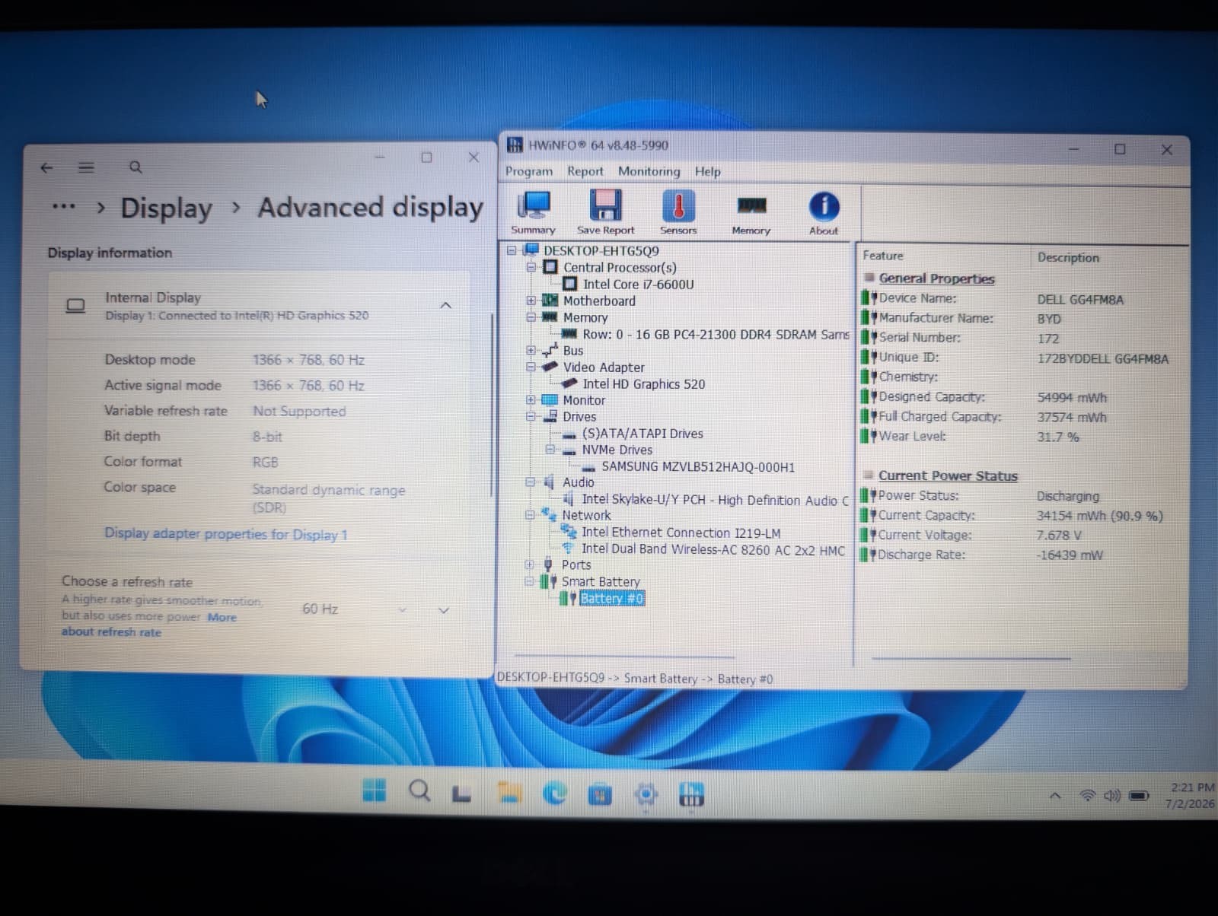Open the Summary tool in HWiNFO

[534, 212]
